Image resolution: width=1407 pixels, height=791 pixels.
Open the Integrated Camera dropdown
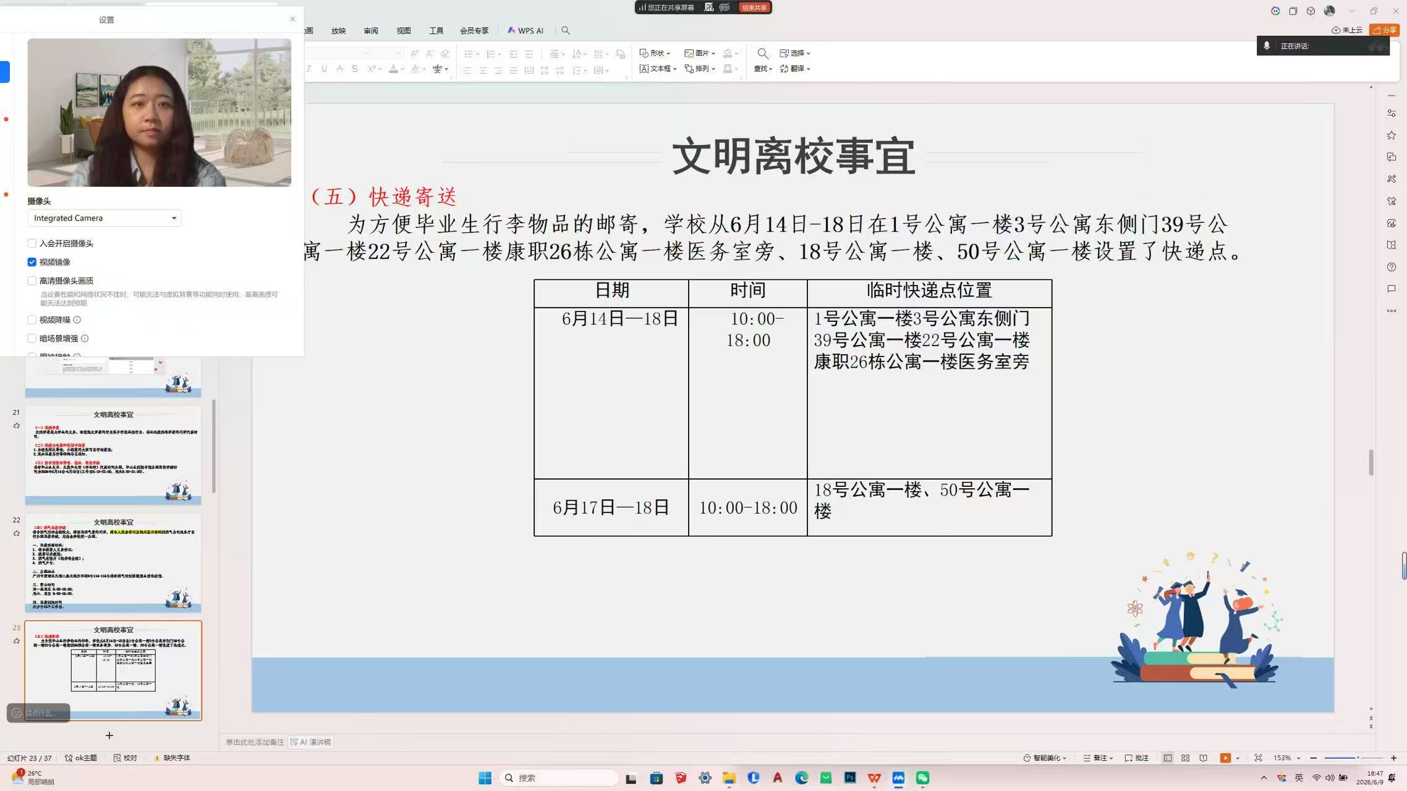click(x=104, y=218)
